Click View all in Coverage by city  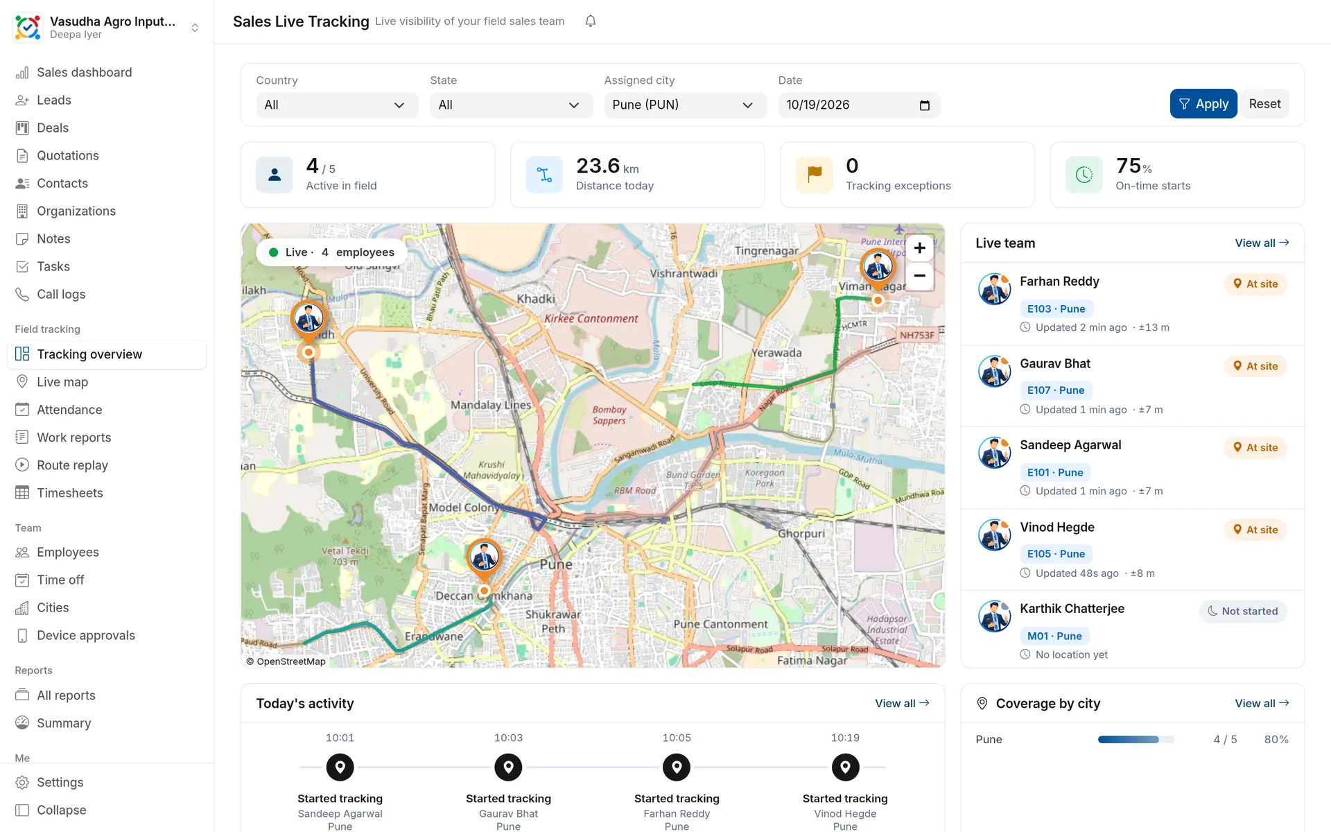click(x=1262, y=704)
